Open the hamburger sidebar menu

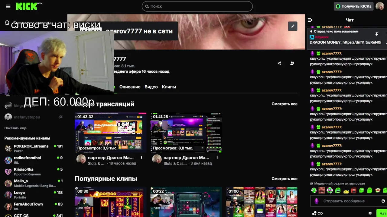tap(8, 6)
